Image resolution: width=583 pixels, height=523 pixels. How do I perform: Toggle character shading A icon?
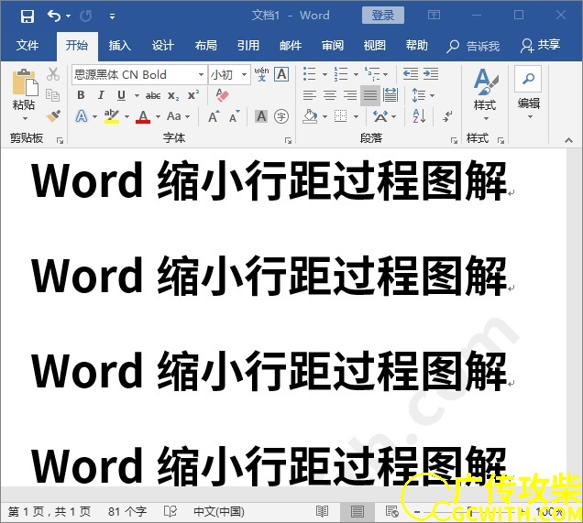click(261, 116)
